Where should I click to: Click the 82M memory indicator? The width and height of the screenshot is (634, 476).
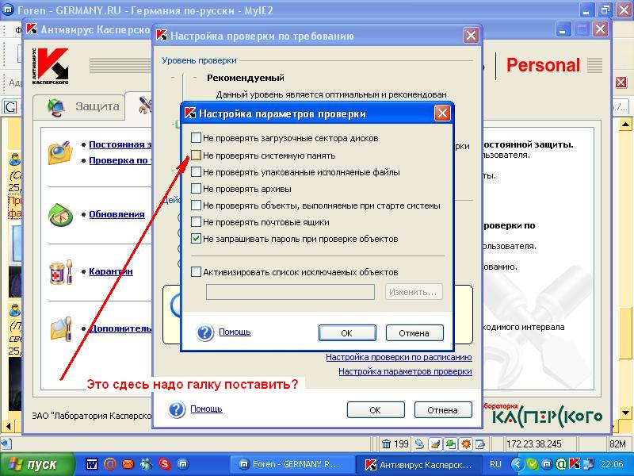point(617,444)
